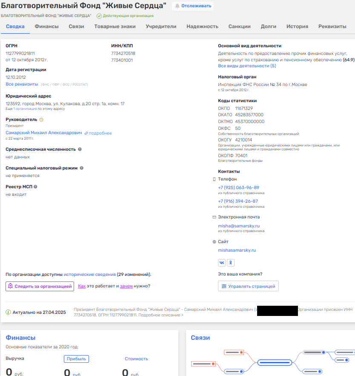355x376 pixels.
Task: Click Следить за организацией button
Action: (x=40, y=286)
